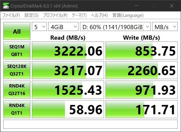Run the SEQ128K Q32T1 test
This screenshot has height=132, width=181.
click(x=17, y=70)
